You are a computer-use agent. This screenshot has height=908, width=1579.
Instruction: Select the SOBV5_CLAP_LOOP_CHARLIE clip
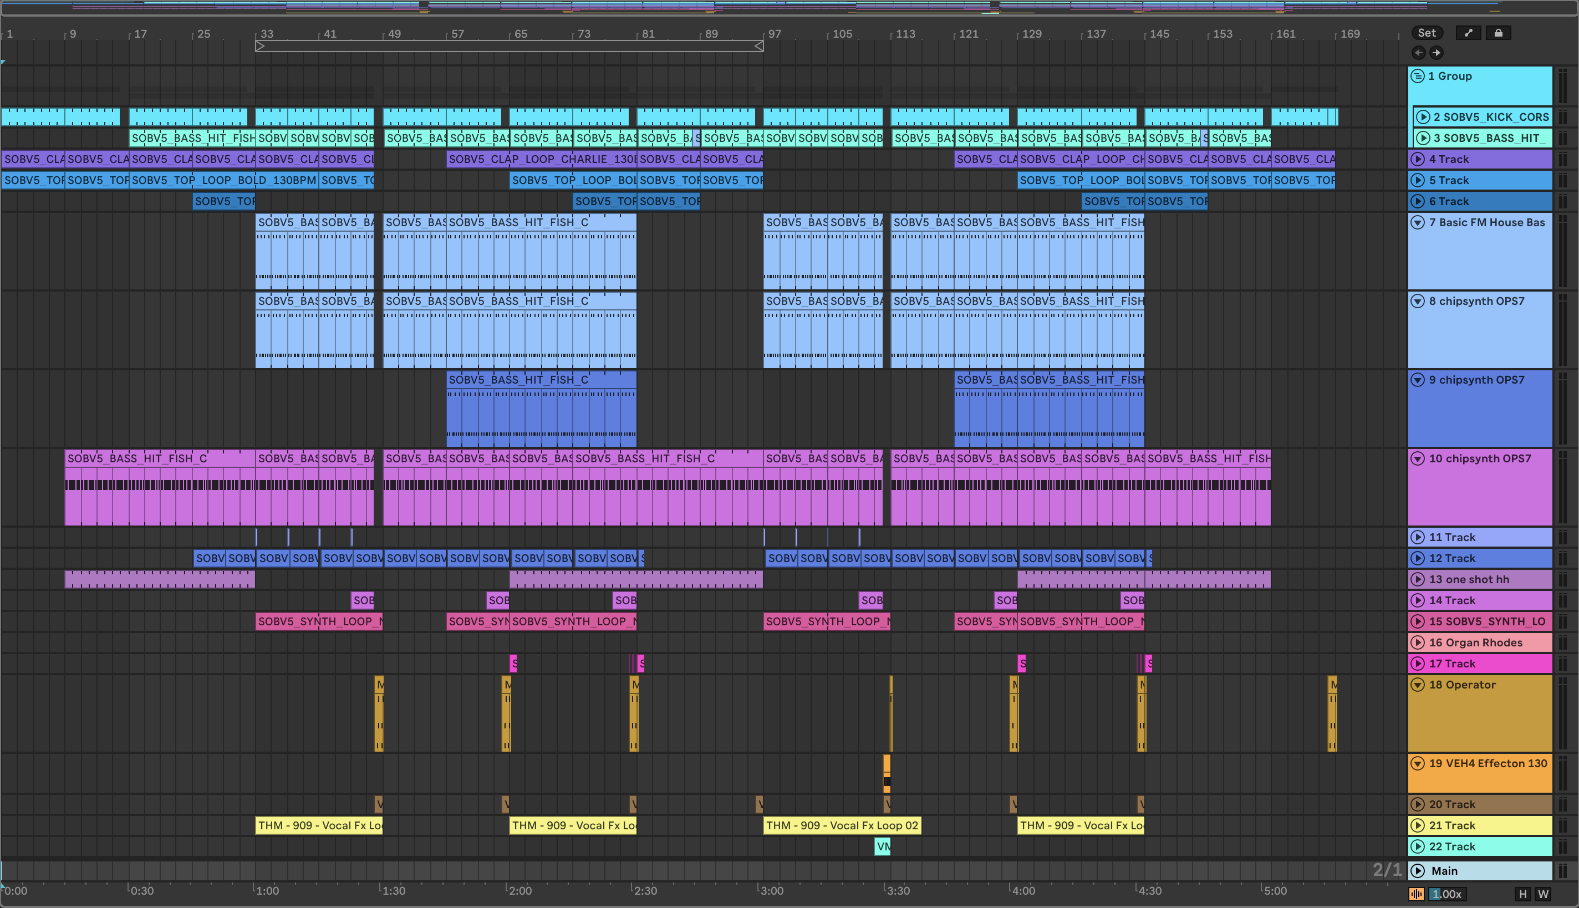click(x=541, y=159)
